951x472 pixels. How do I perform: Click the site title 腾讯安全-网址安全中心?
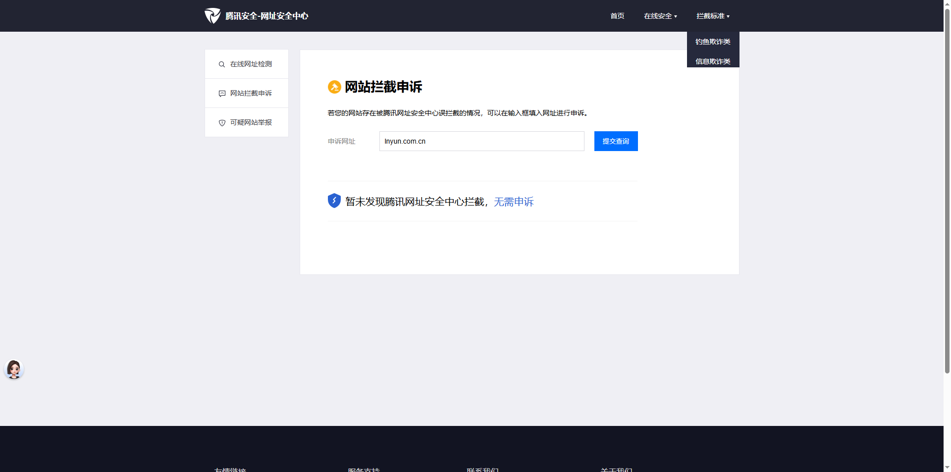coord(266,16)
